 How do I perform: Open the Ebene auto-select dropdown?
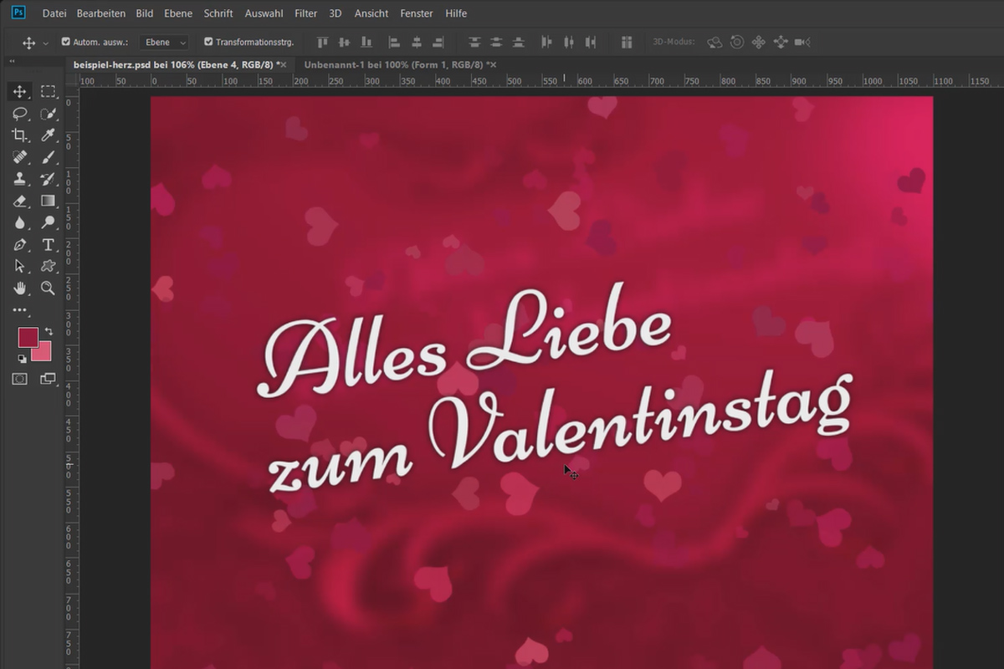tap(164, 42)
